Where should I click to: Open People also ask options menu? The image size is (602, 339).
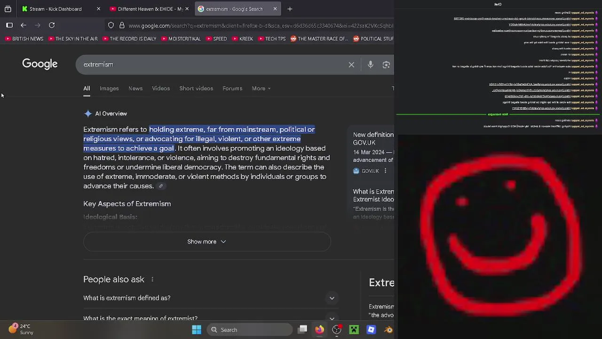(152, 280)
